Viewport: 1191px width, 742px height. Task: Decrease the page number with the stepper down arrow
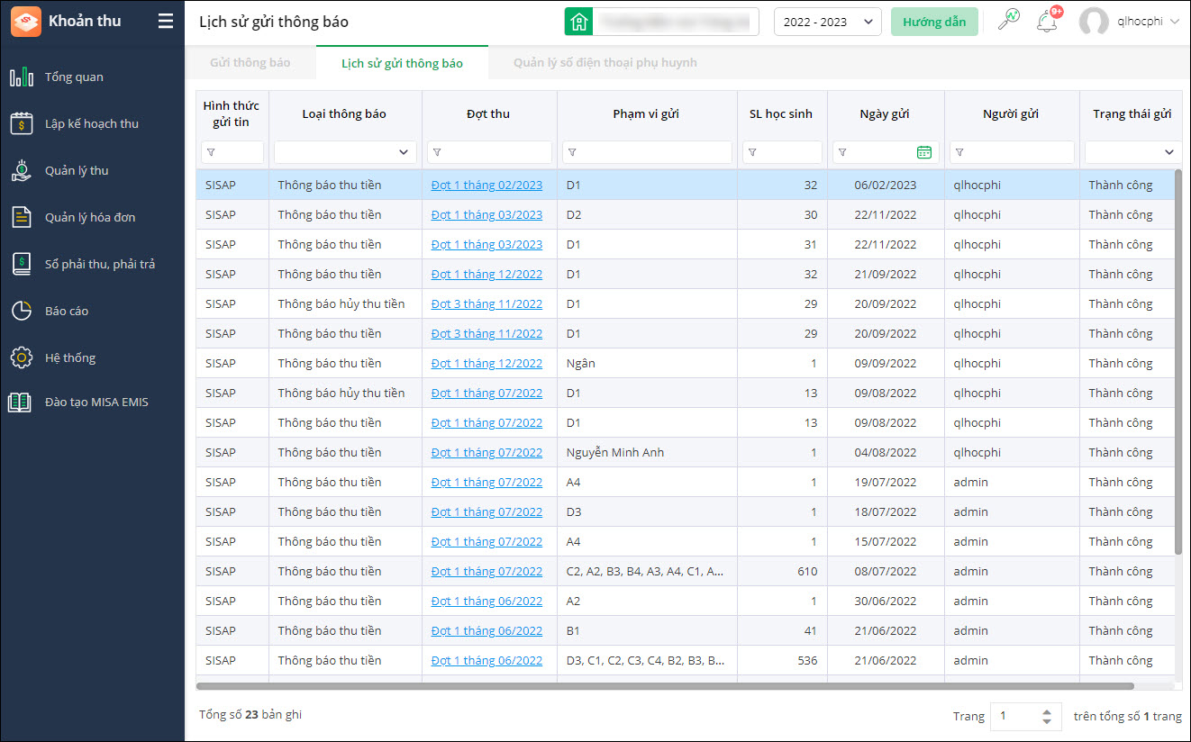[x=1047, y=721]
